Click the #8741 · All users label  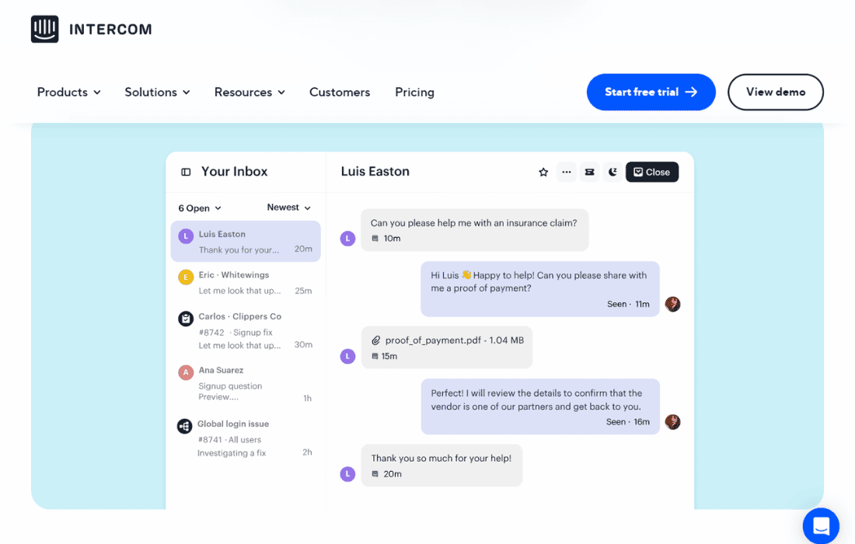[229, 440]
